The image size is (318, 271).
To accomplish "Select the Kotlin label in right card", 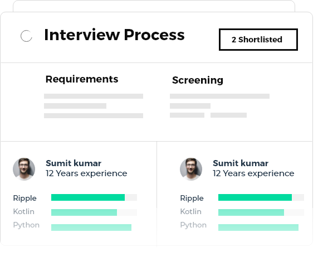I will (x=191, y=211).
